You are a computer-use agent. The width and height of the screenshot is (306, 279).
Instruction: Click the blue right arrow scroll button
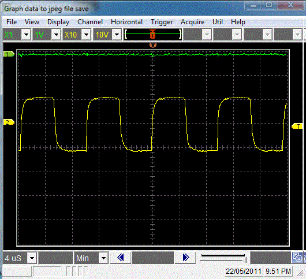coord(185,258)
